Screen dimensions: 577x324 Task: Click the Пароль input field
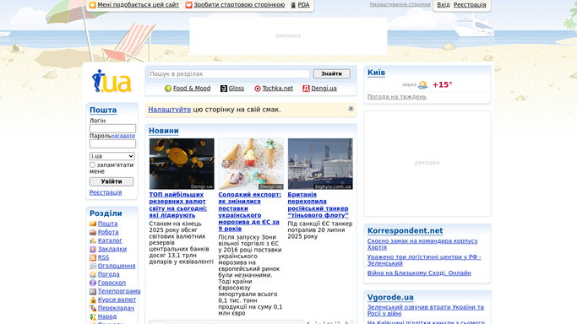(x=112, y=143)
